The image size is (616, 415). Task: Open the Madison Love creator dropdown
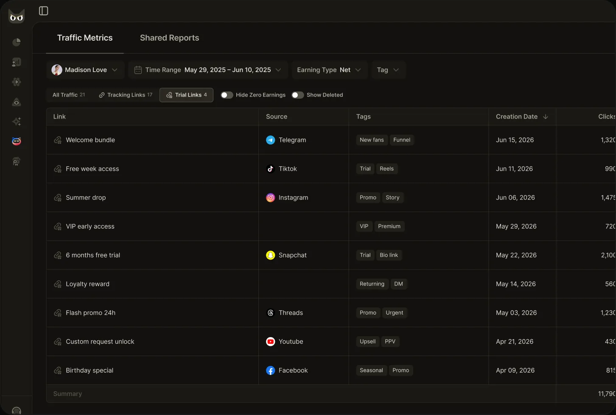(x=85, y=70)
